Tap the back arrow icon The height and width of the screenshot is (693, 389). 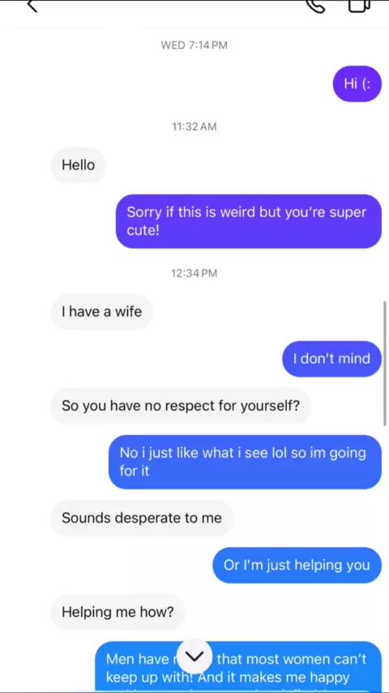coord(32,6)
